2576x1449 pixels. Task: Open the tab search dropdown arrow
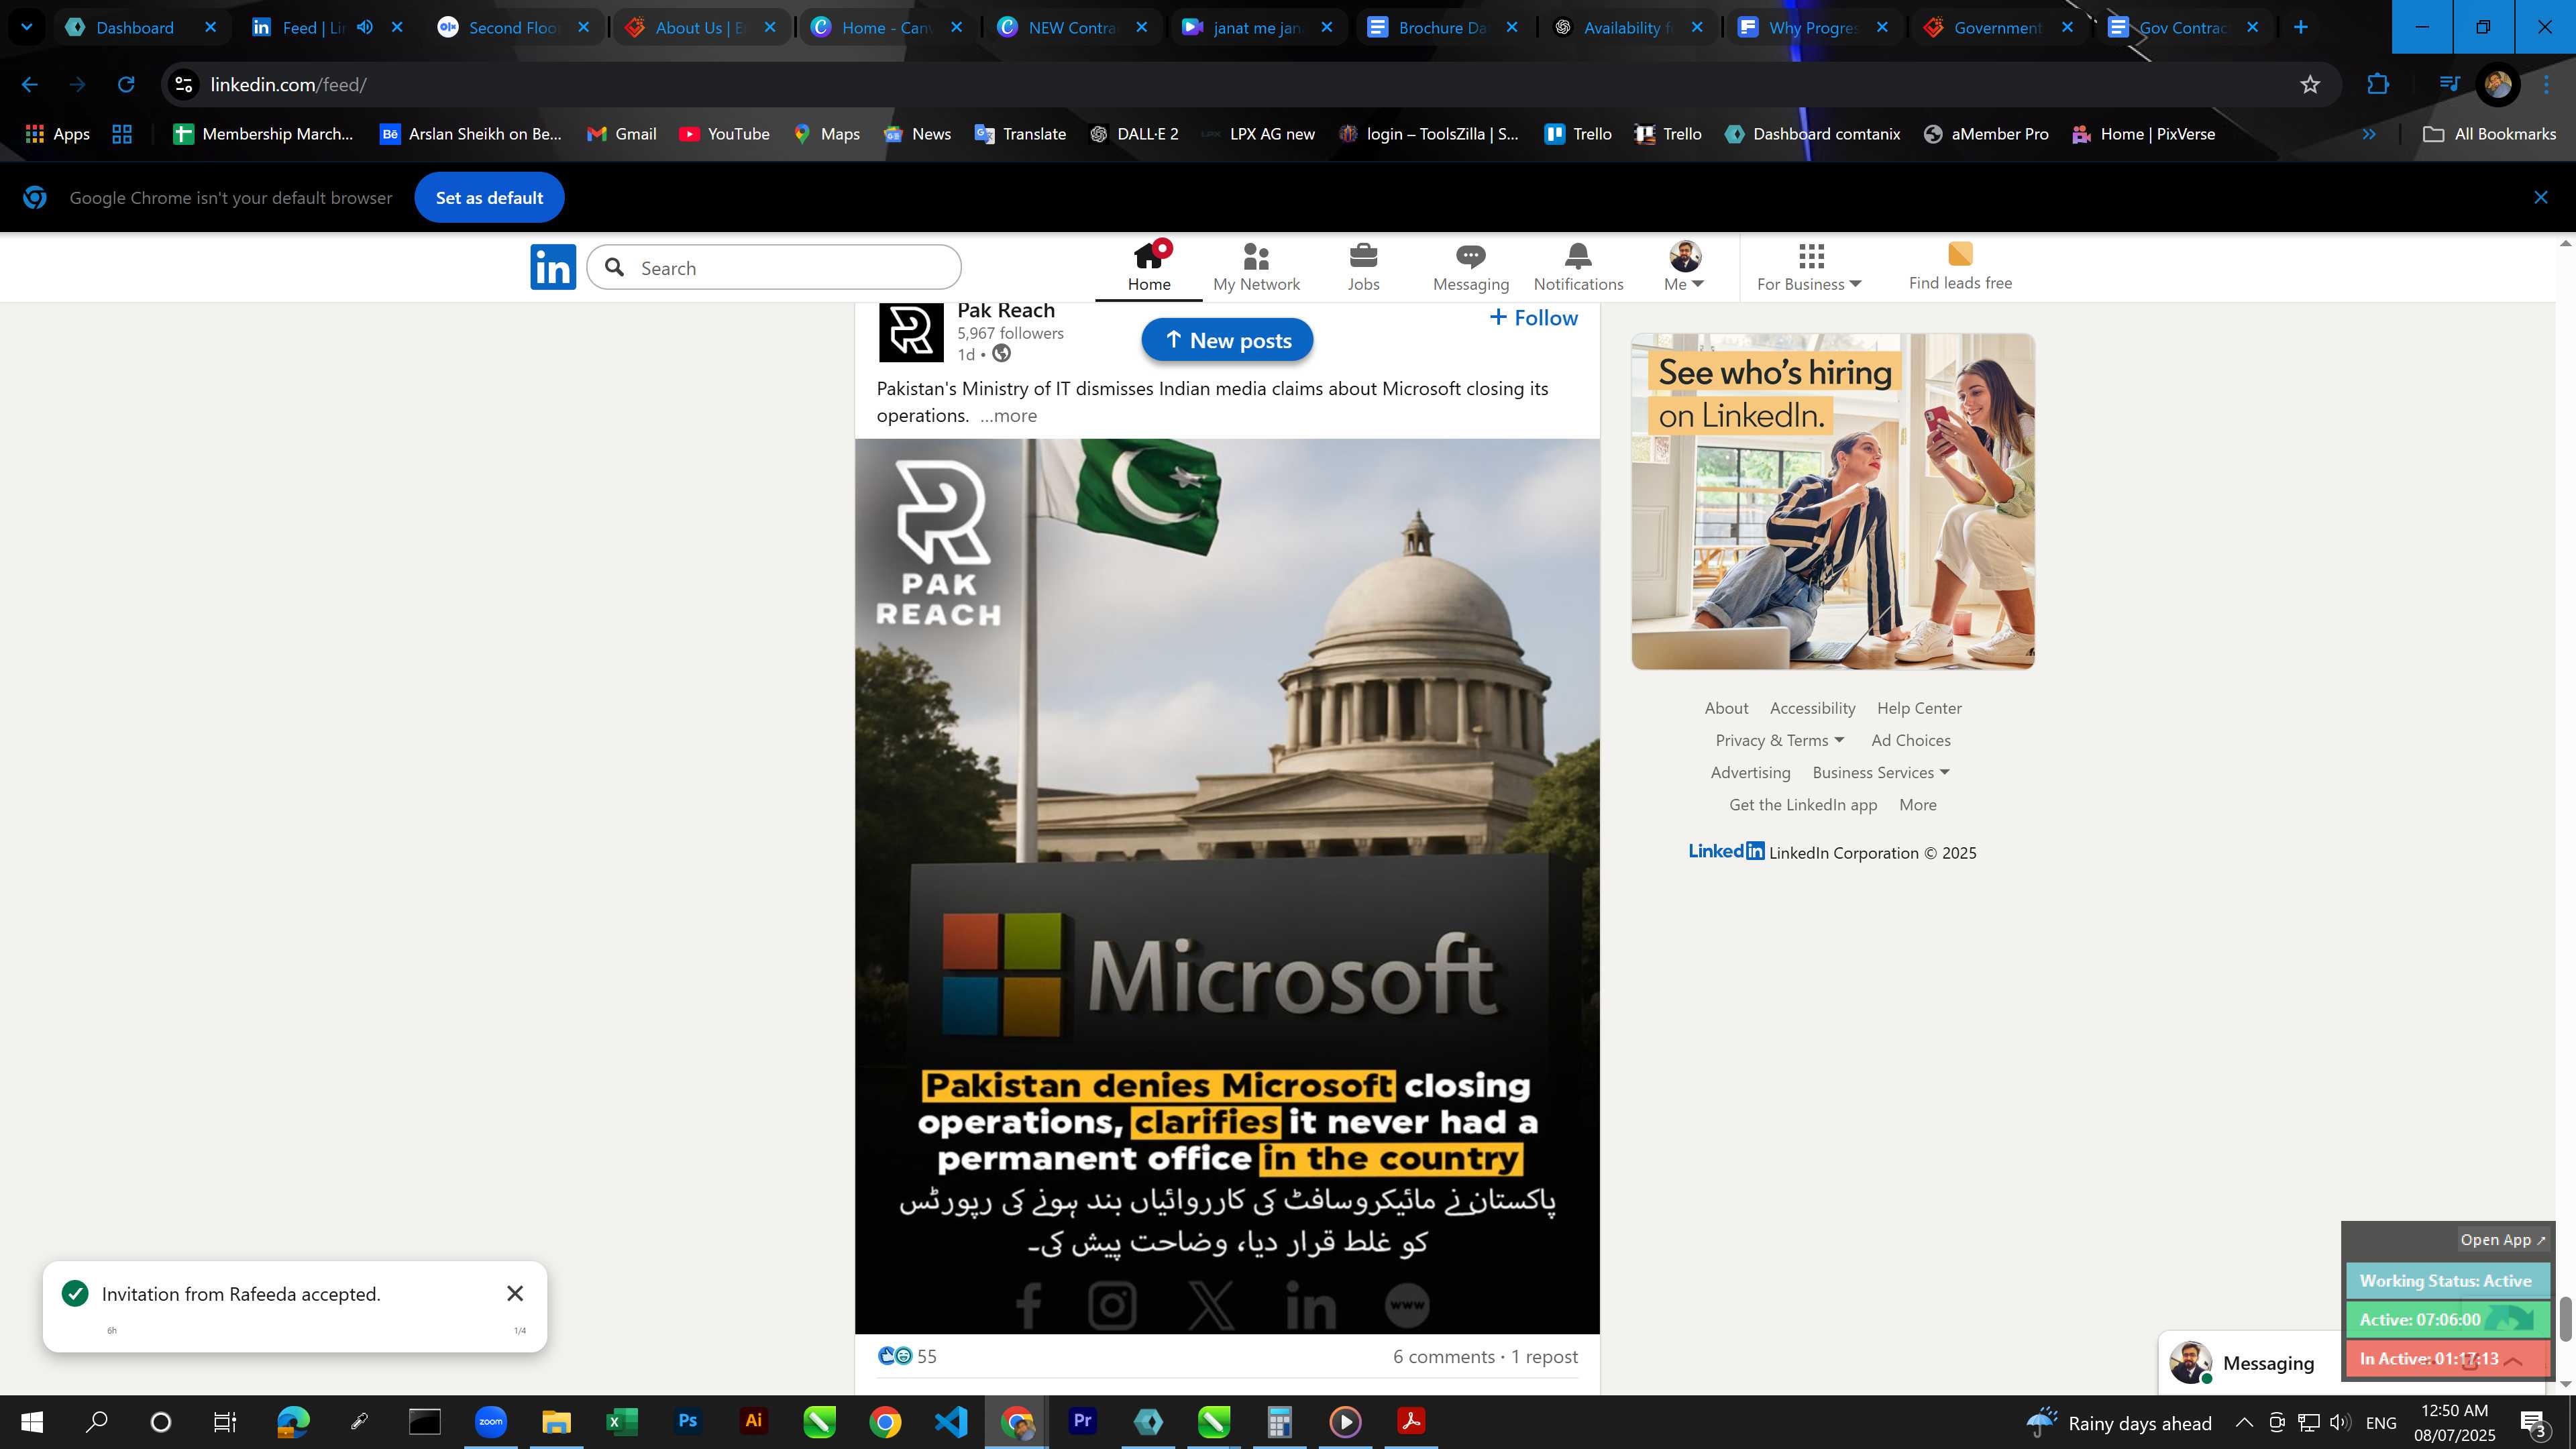27,27
